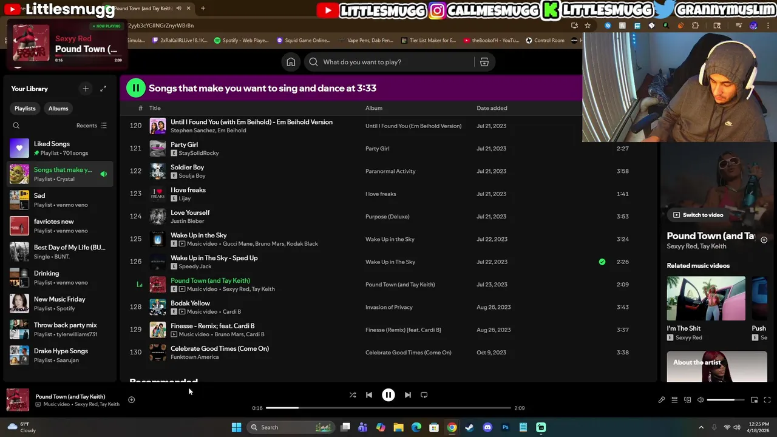777x437 pixels.
Task: Open the Drinking playlist
Action: pyautogui.click(x=59, y=277)
